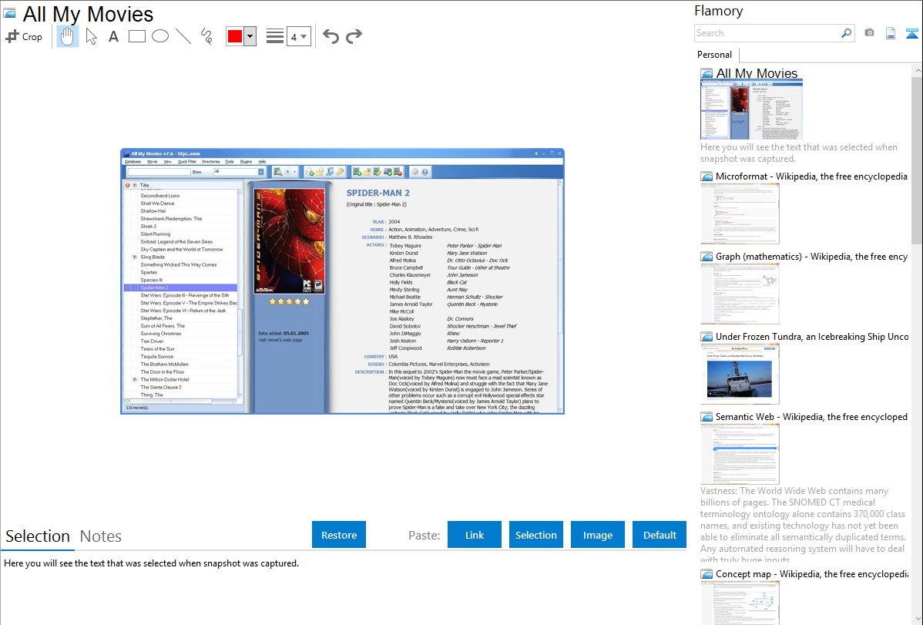Viewport: 923px width, 625px height.
Task: Open the Microformat Wikipedia thumbnail
Action: [x=740, y=213]
